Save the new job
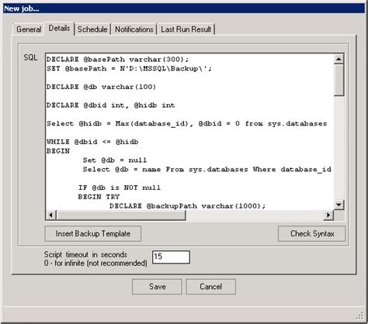The width and height of the screenshot is (368, 324). [157, 287]
